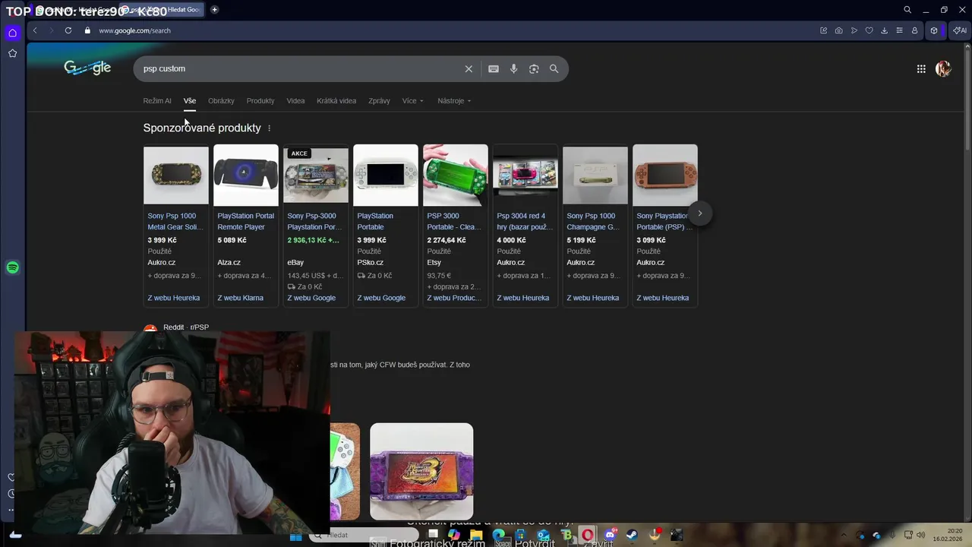Open PlayStation Portal Remote Player listing
972x547 pixels.
245,221
